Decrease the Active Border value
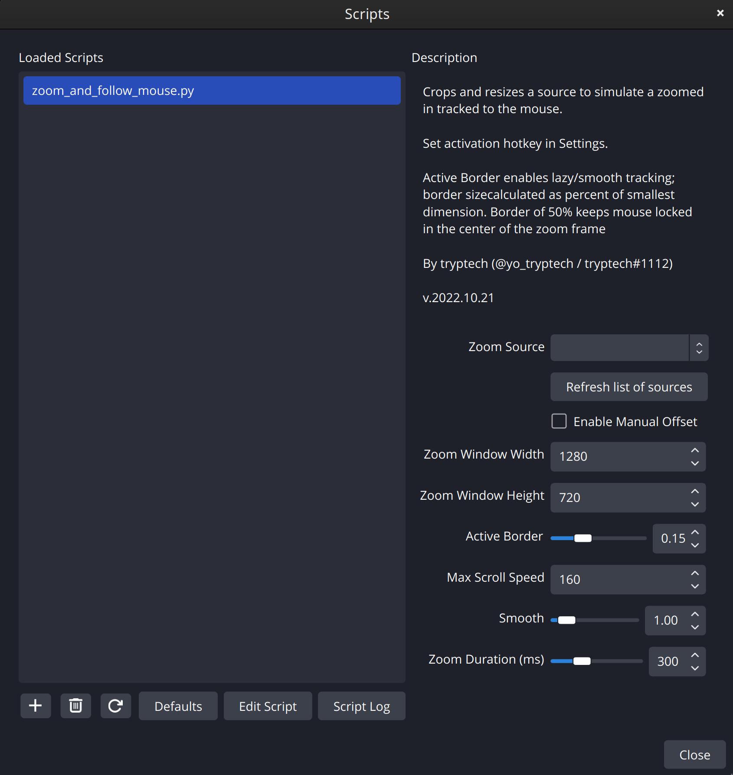733x775 pixels. (694, 545)
